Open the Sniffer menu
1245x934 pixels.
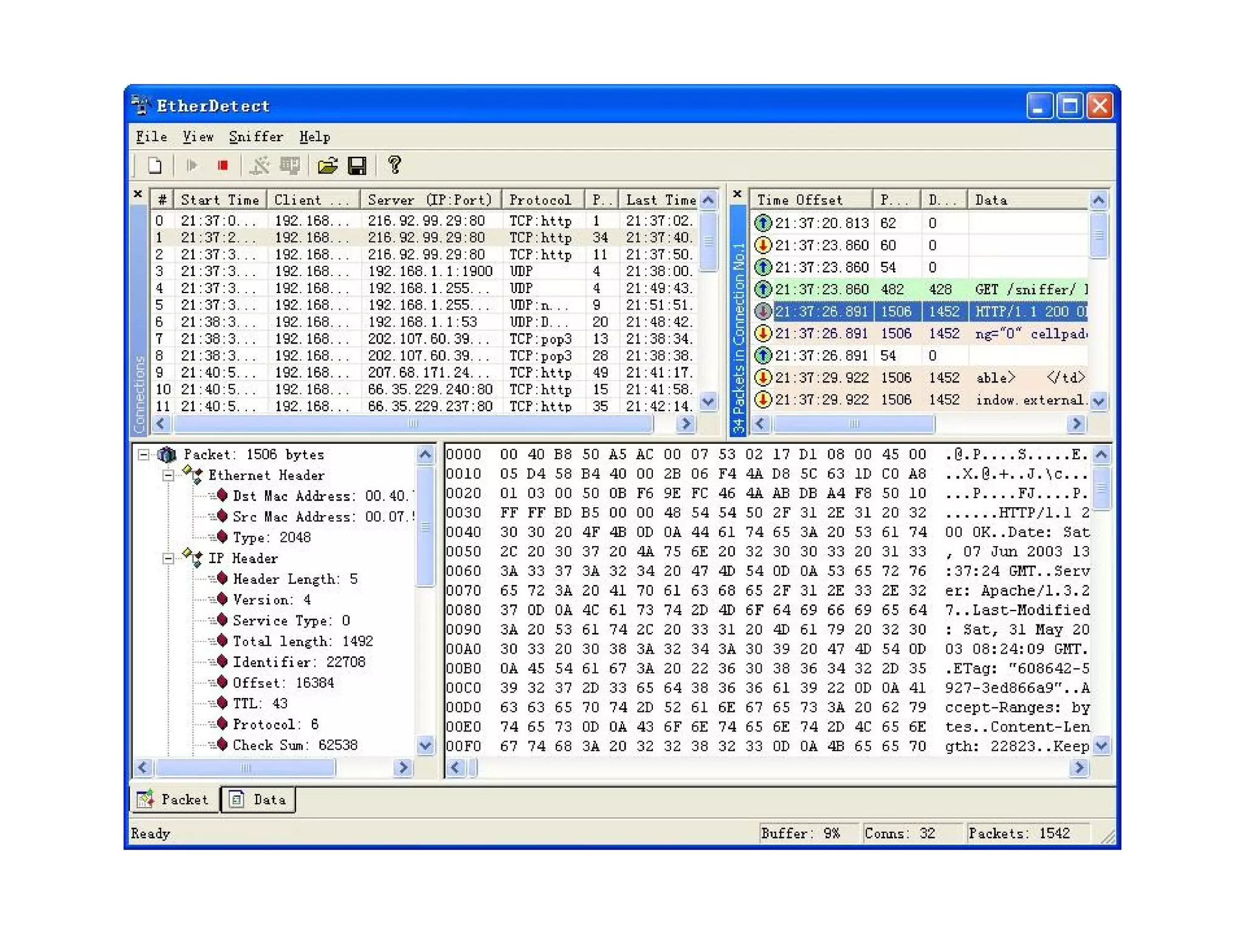pyautogui.click(x=255, y=137)
